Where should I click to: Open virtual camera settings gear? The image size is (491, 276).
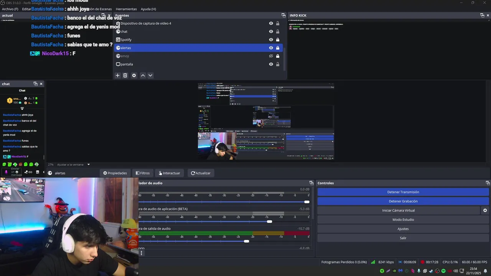[485, 210]
